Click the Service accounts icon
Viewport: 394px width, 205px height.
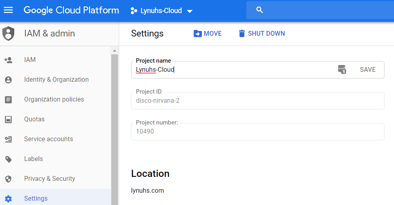[x=8, y=139]
